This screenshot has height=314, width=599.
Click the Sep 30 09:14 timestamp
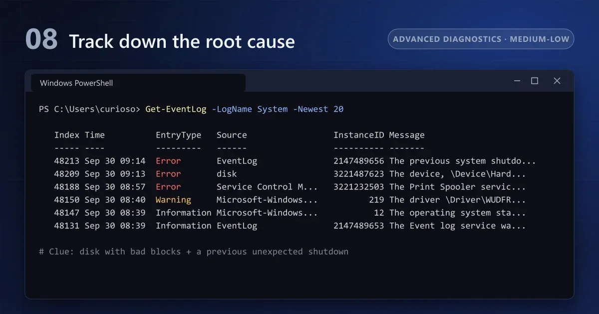coord(115,161)
